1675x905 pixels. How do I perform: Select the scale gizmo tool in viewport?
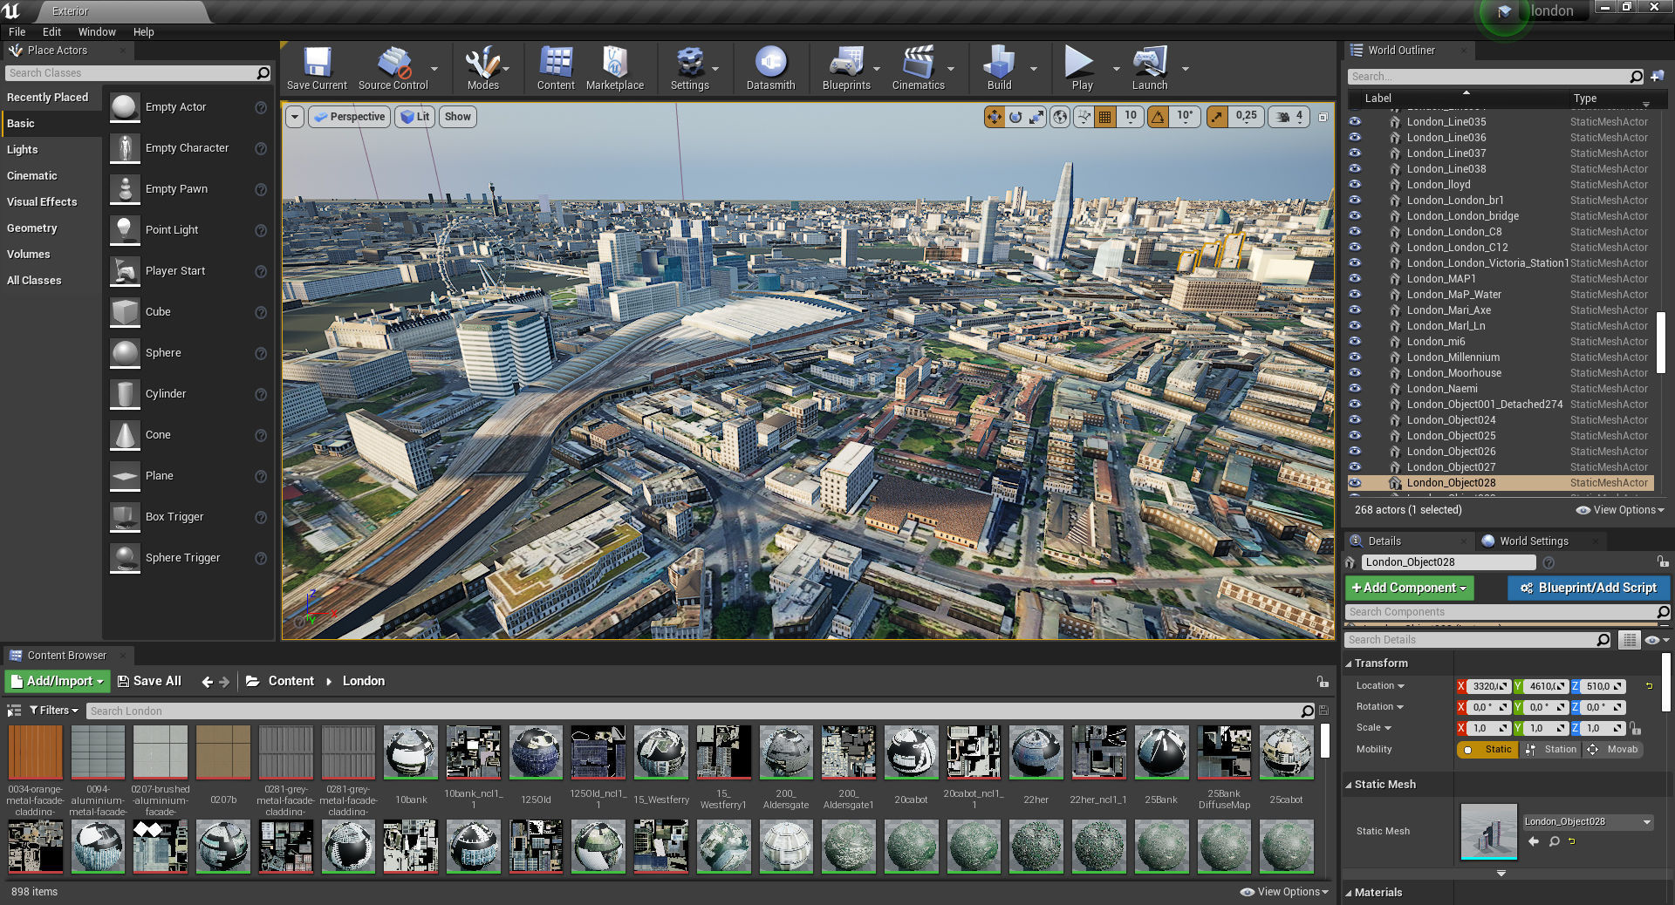tap(1036, 117)
